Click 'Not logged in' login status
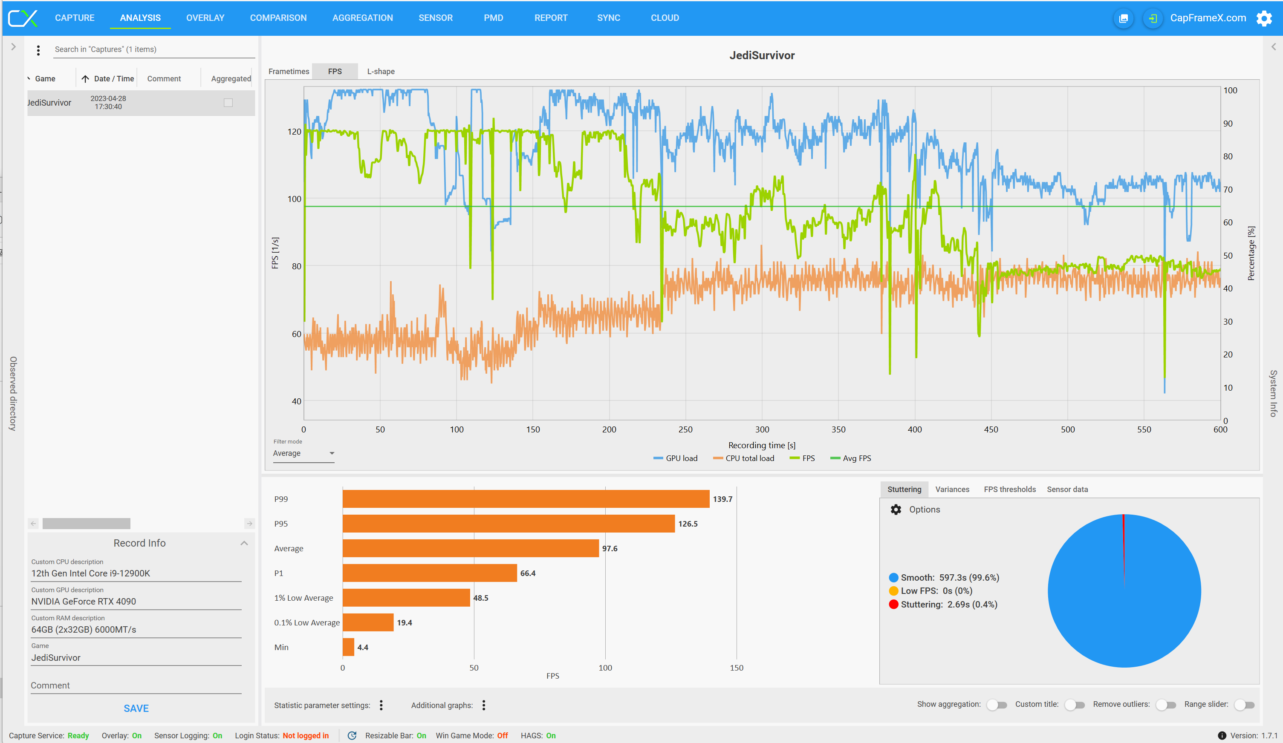The width and height of the screenshot is (1283, 743). (306, 735)
